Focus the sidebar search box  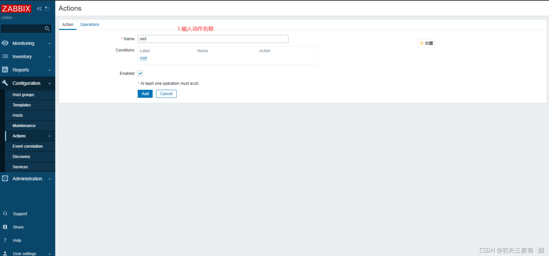coord(26,29)
